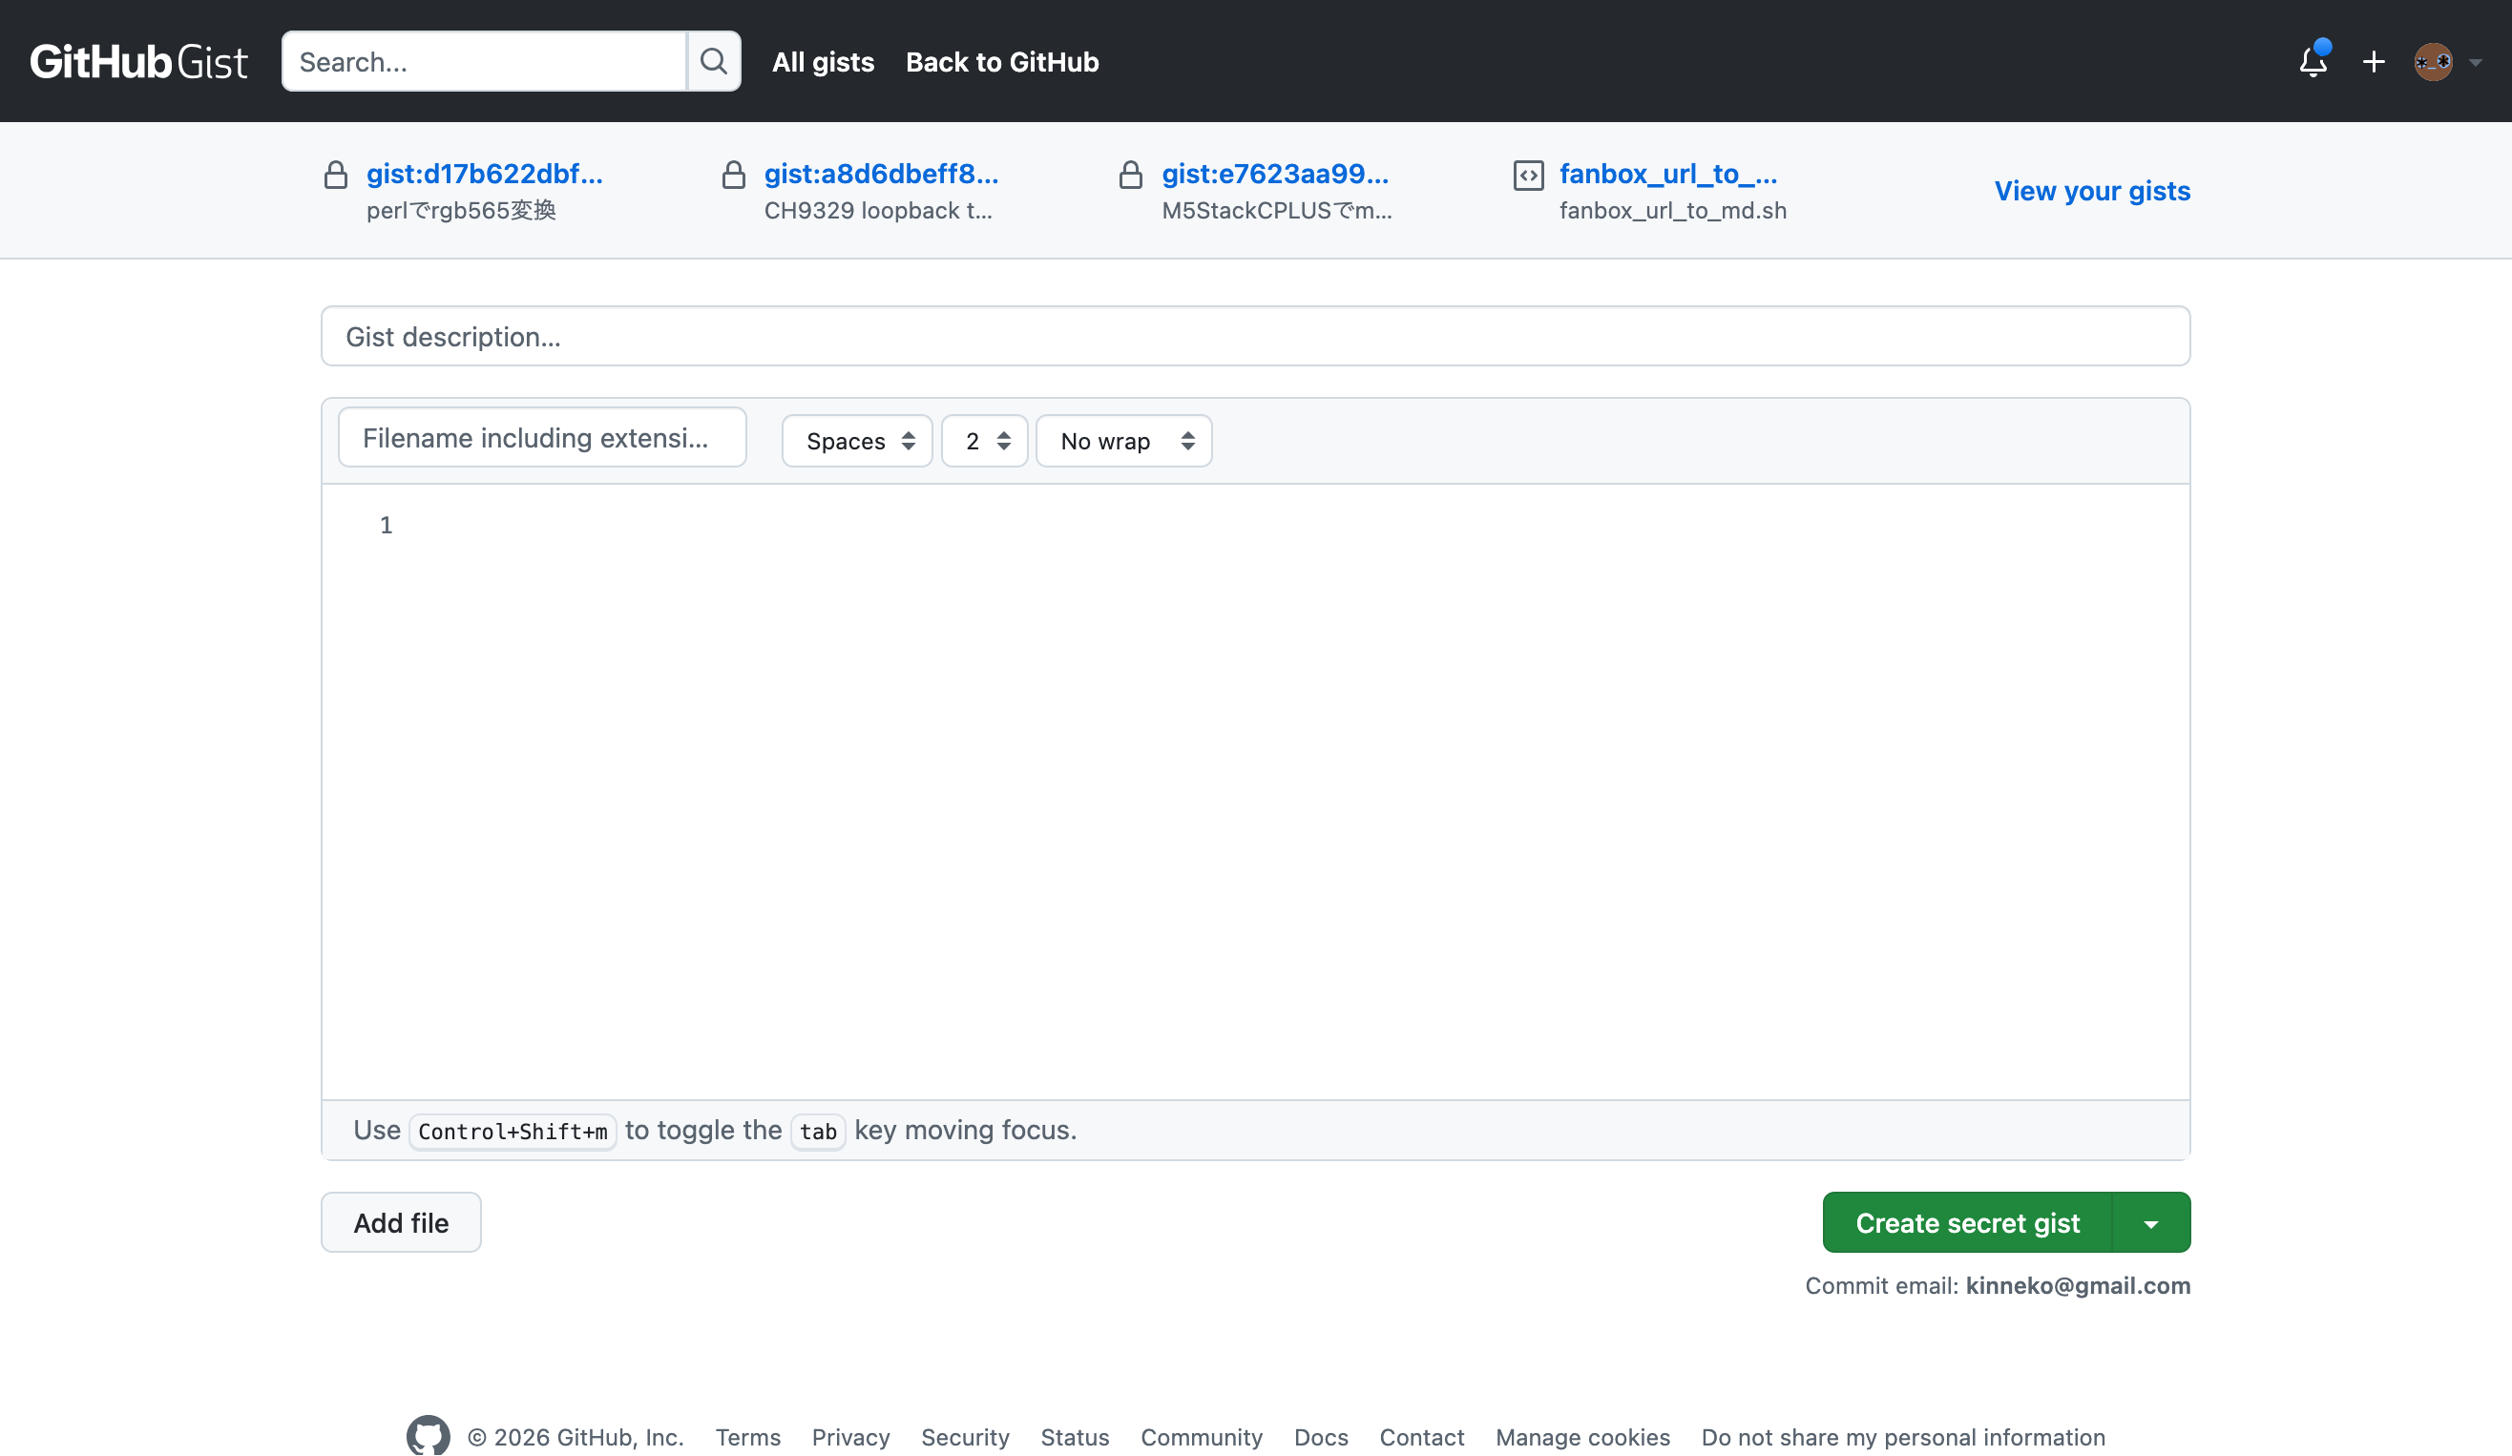This screenshot has height=1456, width=2512.
Task: Click the plus icon for new gist
Action: coord(2374,62)
